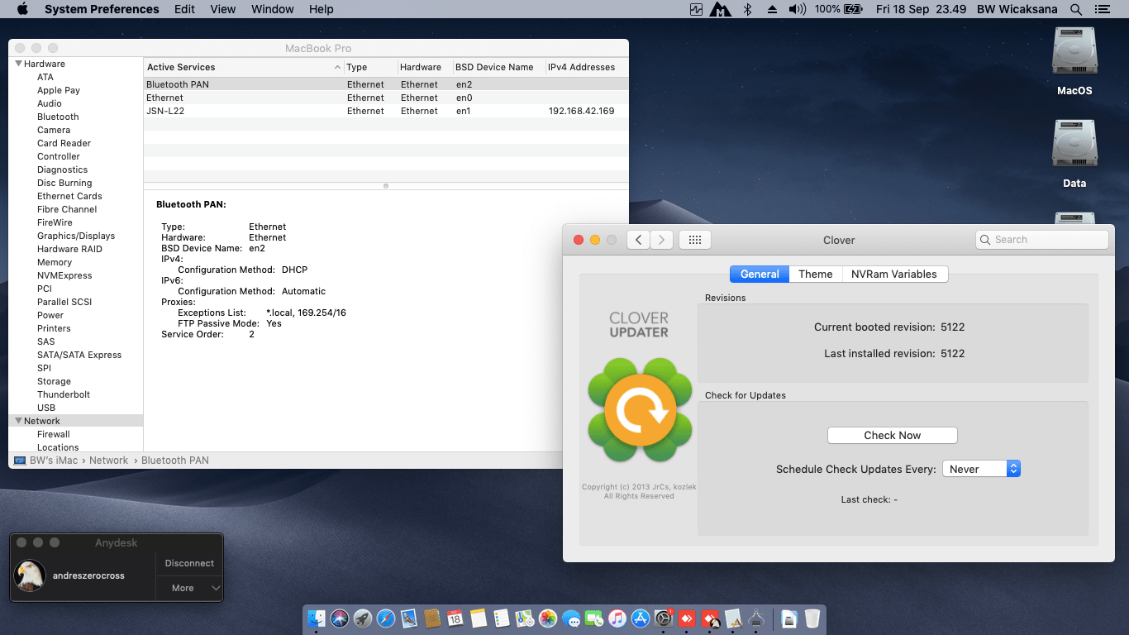
Task: Select Graphics/Displays in sidebar
Action: coord(76,236)
